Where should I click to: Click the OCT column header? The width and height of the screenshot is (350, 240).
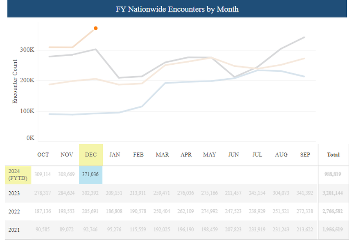43,155
